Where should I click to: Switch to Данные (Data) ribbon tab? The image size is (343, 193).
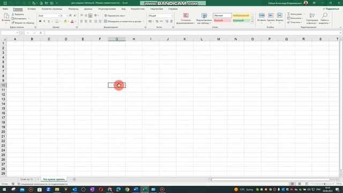point(88,9)
